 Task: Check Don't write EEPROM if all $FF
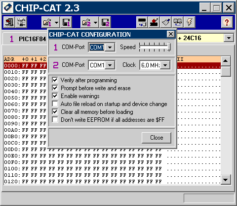[x=55, y=120]
